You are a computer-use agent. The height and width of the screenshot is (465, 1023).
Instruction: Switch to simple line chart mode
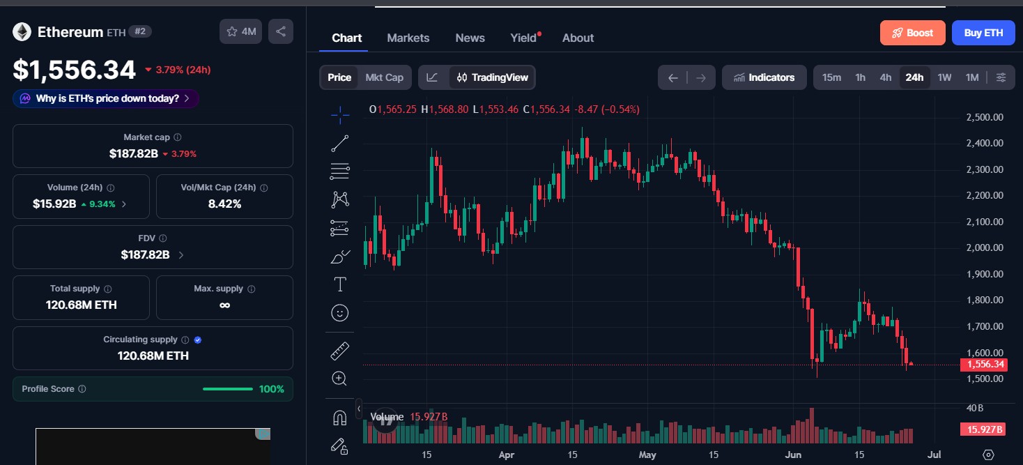[x=432, y=77]
